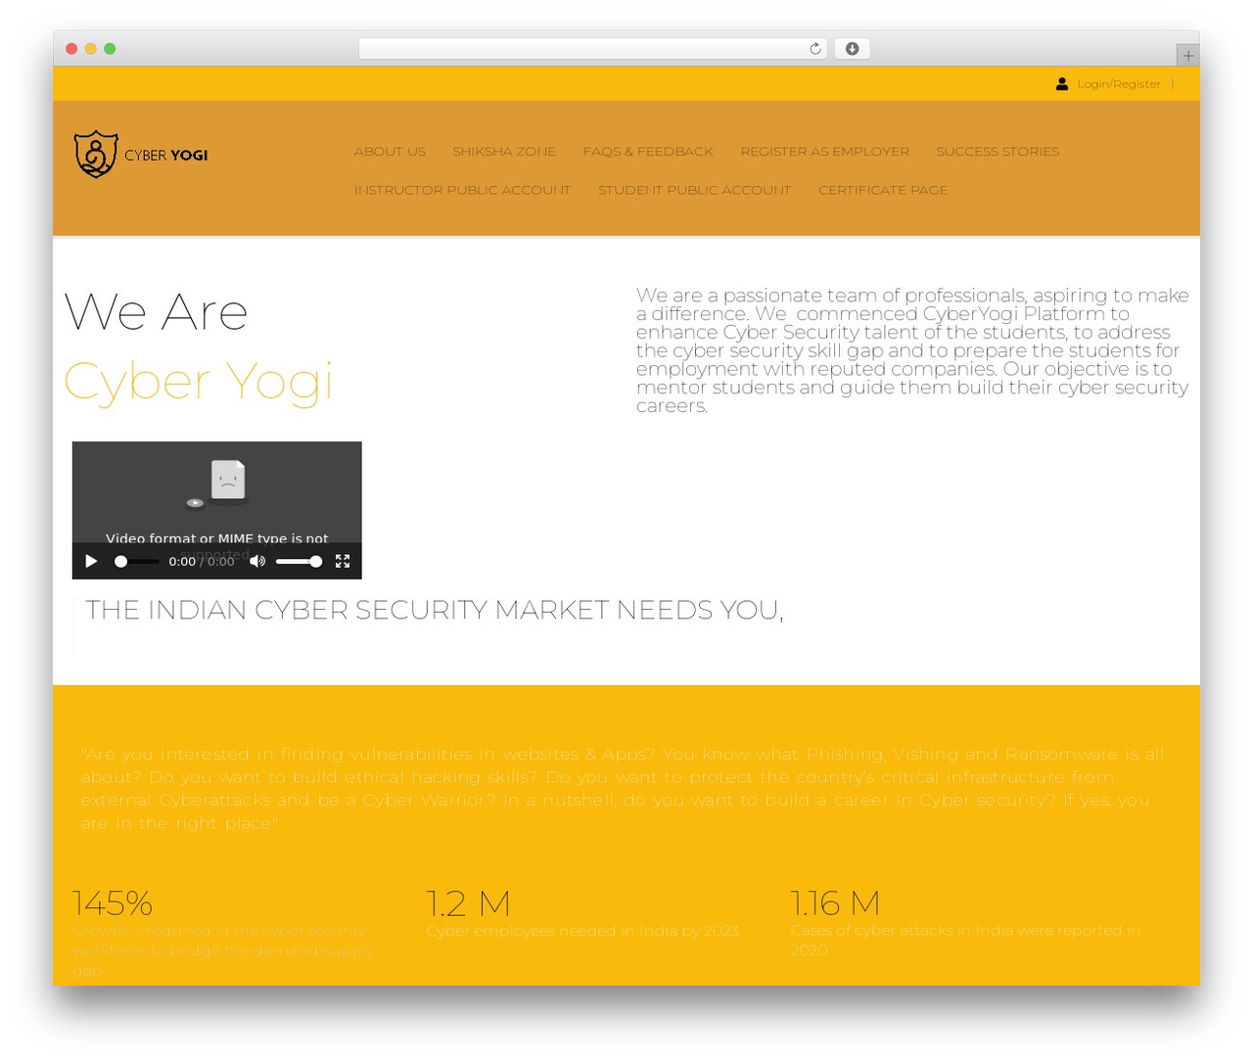
Task: Click the browser reload icon
Action: click(x=815, y=49)
